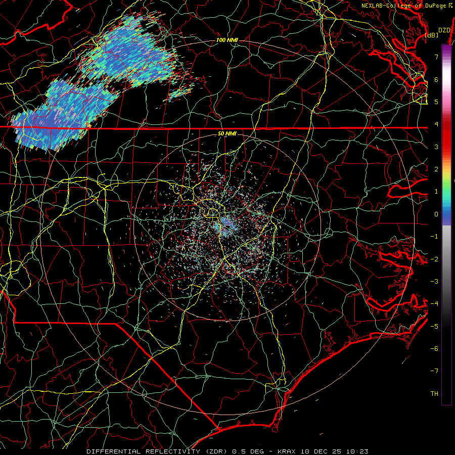Click the -5 scale value
455x455 pixels.
click(434, 326)
